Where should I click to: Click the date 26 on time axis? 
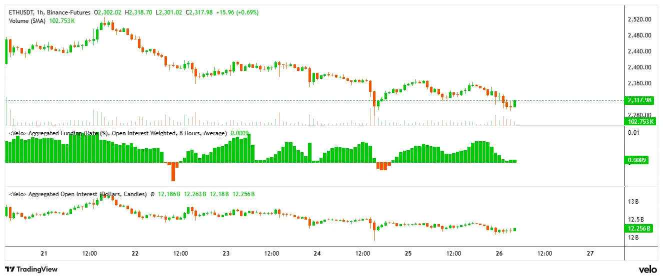[x=499, y=254]
